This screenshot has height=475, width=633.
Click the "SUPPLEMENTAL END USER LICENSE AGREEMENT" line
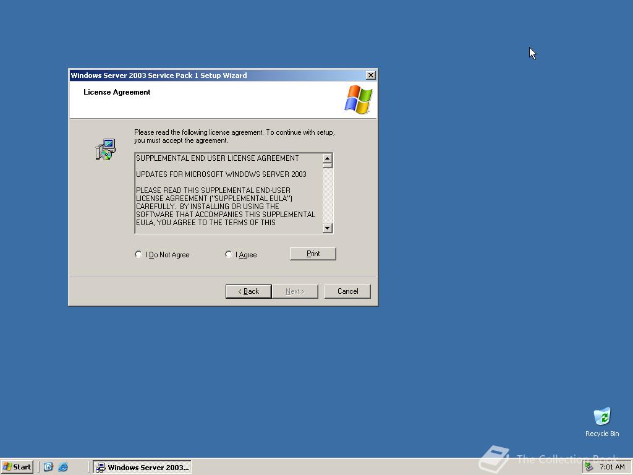pos(218,158)
